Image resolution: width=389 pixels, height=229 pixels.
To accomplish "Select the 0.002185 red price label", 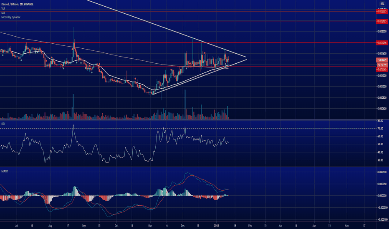I will pyautogui.click(x=382, y=21).
